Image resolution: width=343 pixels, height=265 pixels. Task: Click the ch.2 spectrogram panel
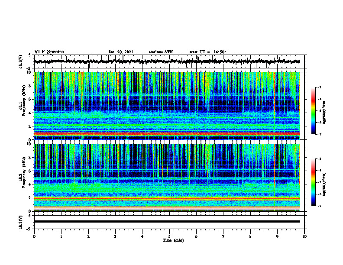point(167,178)
